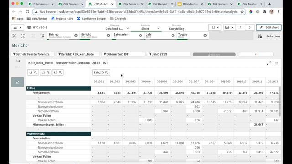Search the L3 dimension
The height and width of the screenshot is (164, 292).
point(58,72)
